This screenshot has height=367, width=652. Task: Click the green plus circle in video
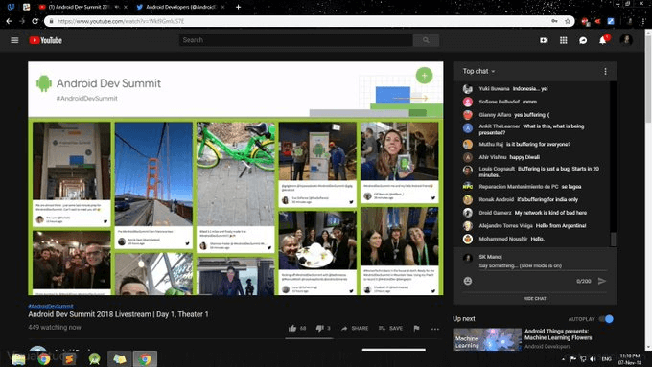pos(424,76)
